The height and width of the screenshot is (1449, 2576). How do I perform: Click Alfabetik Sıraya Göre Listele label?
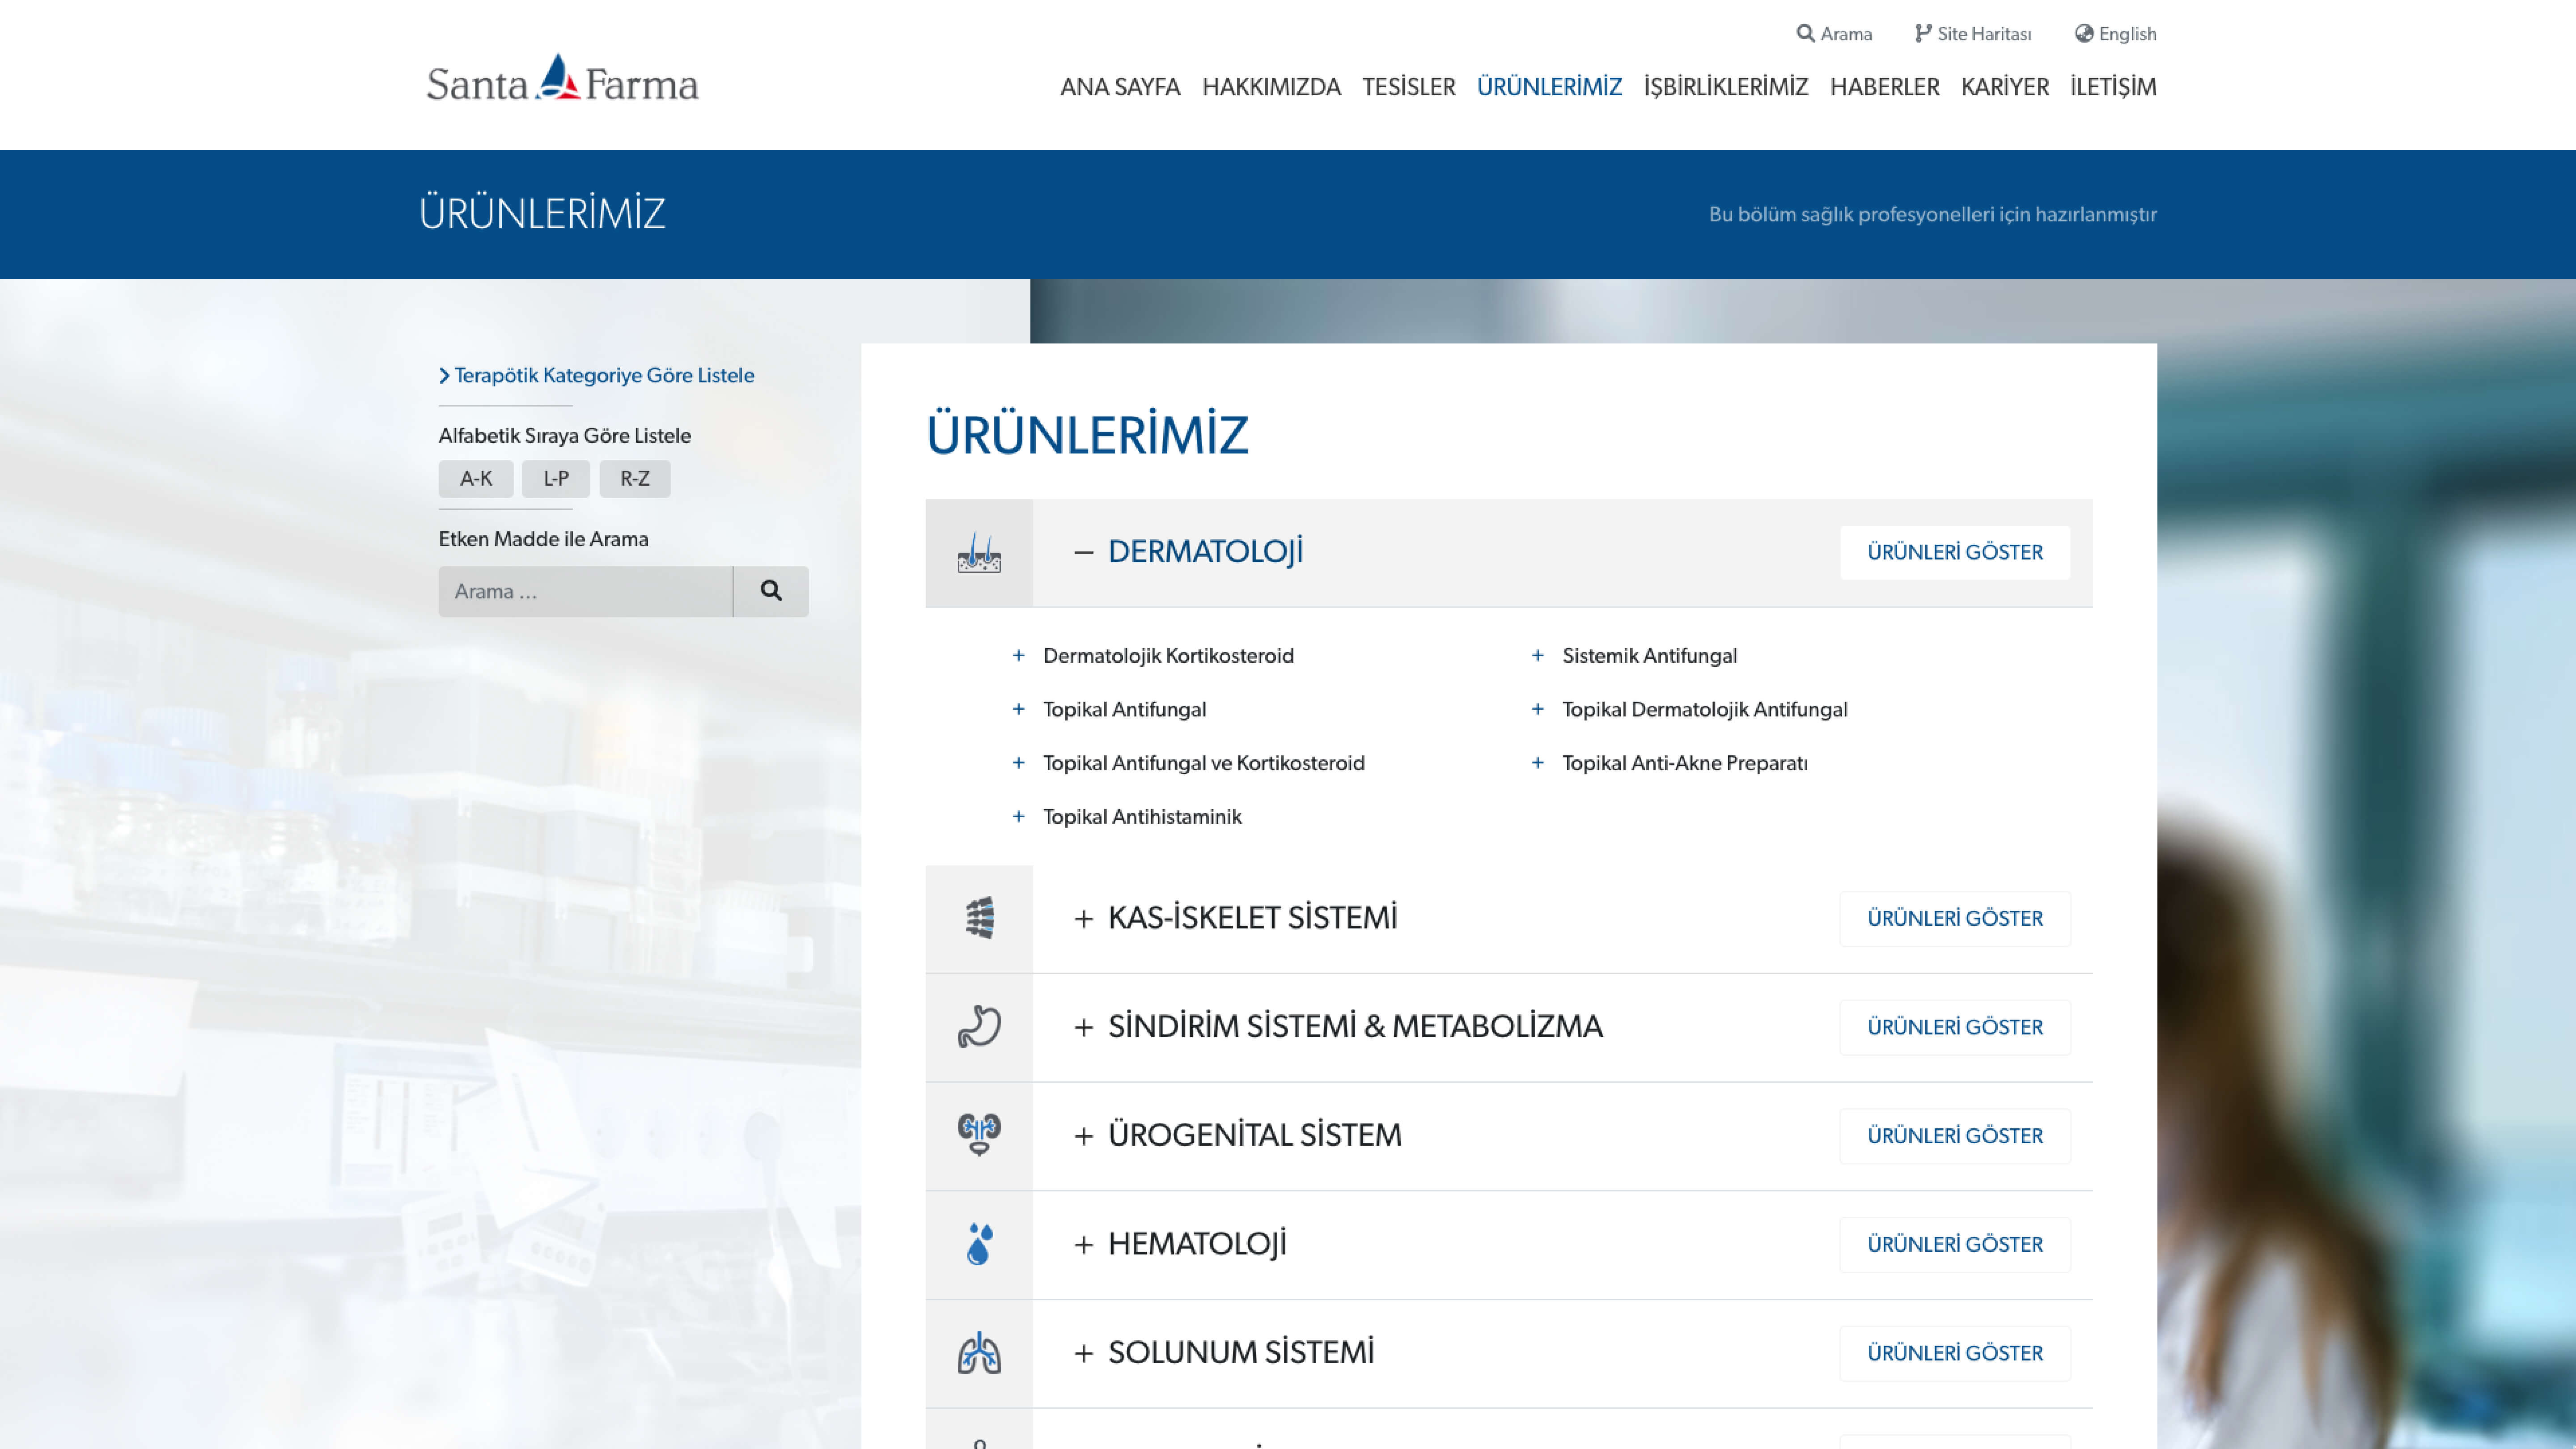565,436
